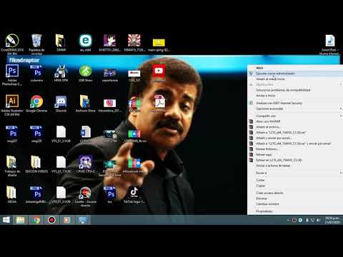Choose Anclar a Inicio
This screenshot has width=343, height=257.
pos(295,96)
